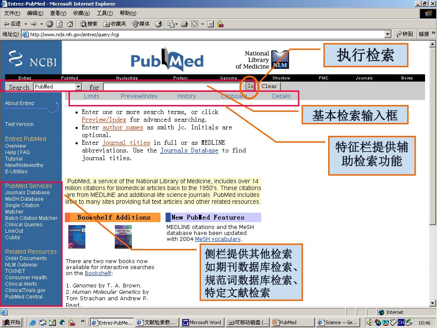Click the page scroll-down arrow
Viewport: 437px width, 328px height.
[433, 303]
